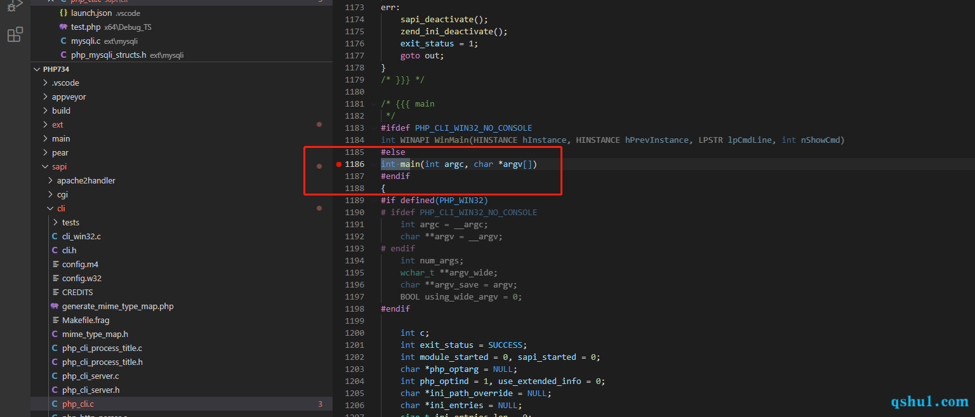
Task: Click 'int num_args;' on line 1194
Action: (x=432, y=261)
